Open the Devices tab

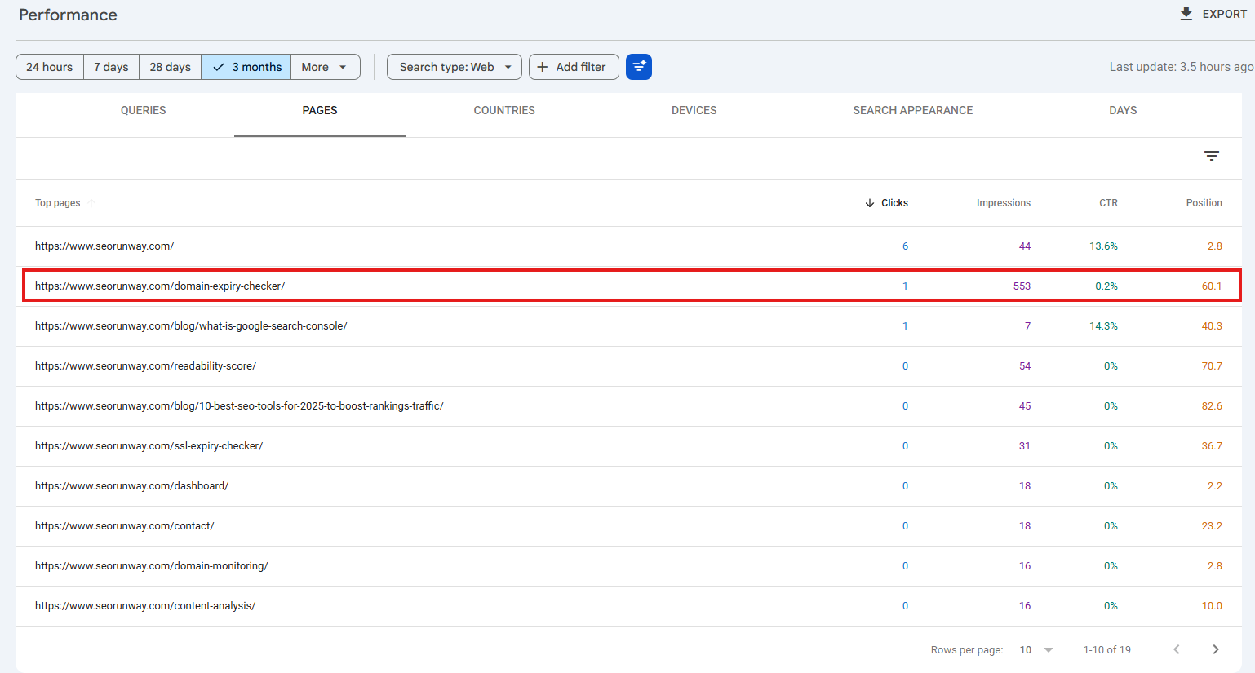tap(694, 110)
